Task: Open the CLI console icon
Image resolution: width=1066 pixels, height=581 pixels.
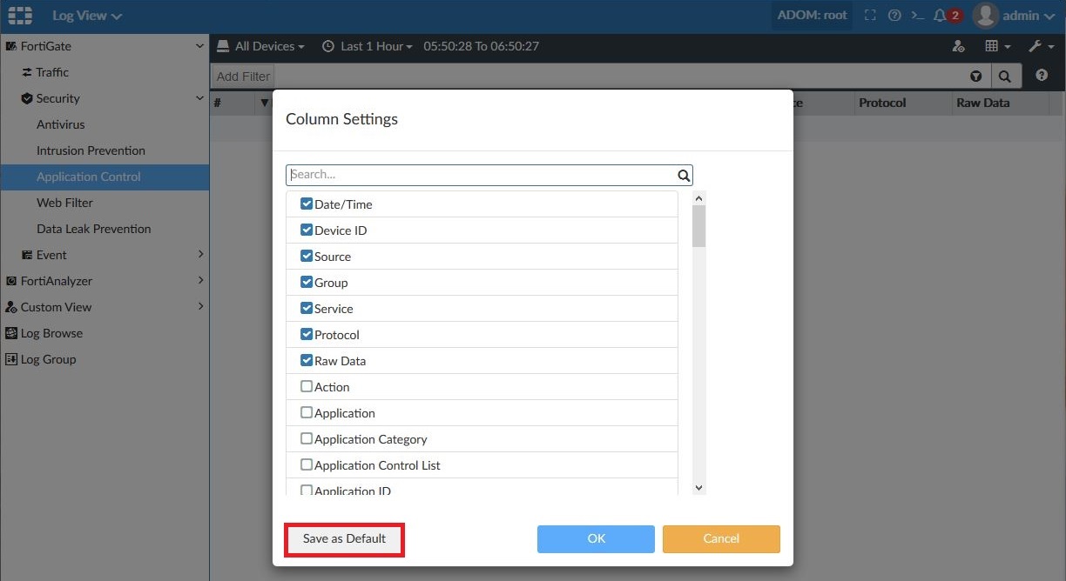Action: (917, 15)
